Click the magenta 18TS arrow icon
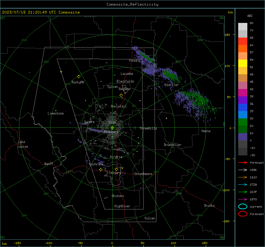 243,199
